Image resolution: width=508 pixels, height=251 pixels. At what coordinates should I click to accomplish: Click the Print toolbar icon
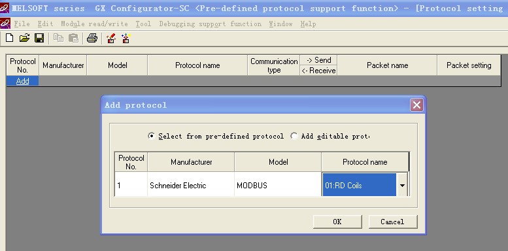pyautogui.click(x=92, y=38)
